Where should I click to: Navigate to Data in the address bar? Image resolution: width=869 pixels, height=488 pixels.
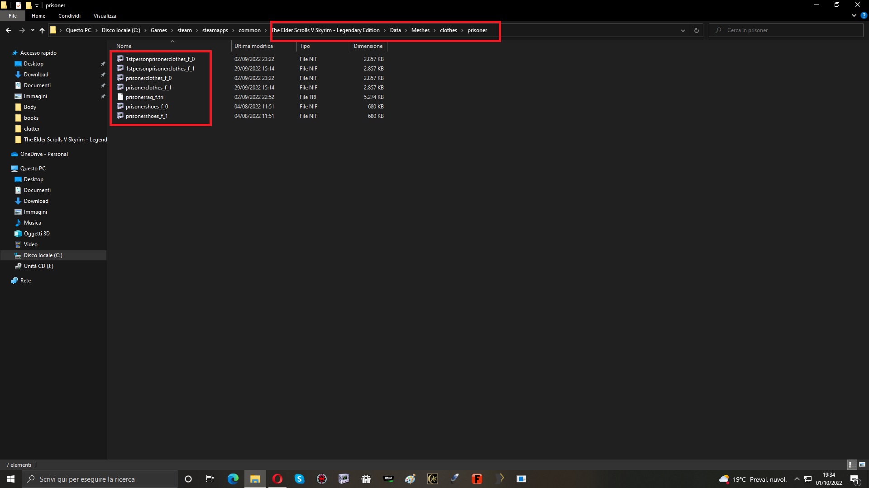395,30
